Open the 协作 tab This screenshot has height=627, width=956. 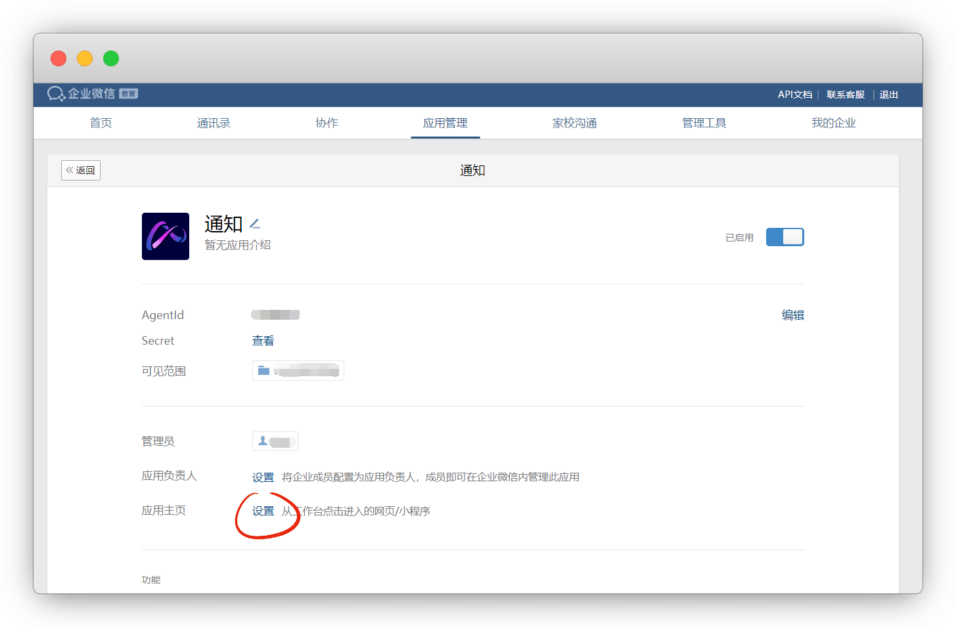click(x=327, y=123)
